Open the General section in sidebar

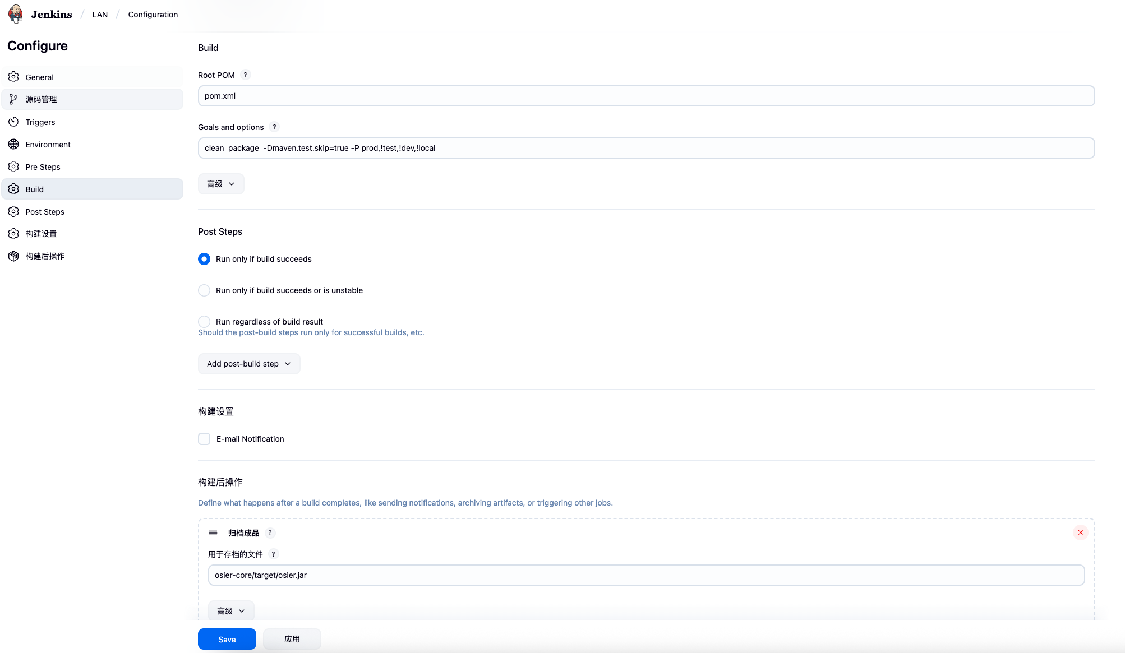pos(39,77)
